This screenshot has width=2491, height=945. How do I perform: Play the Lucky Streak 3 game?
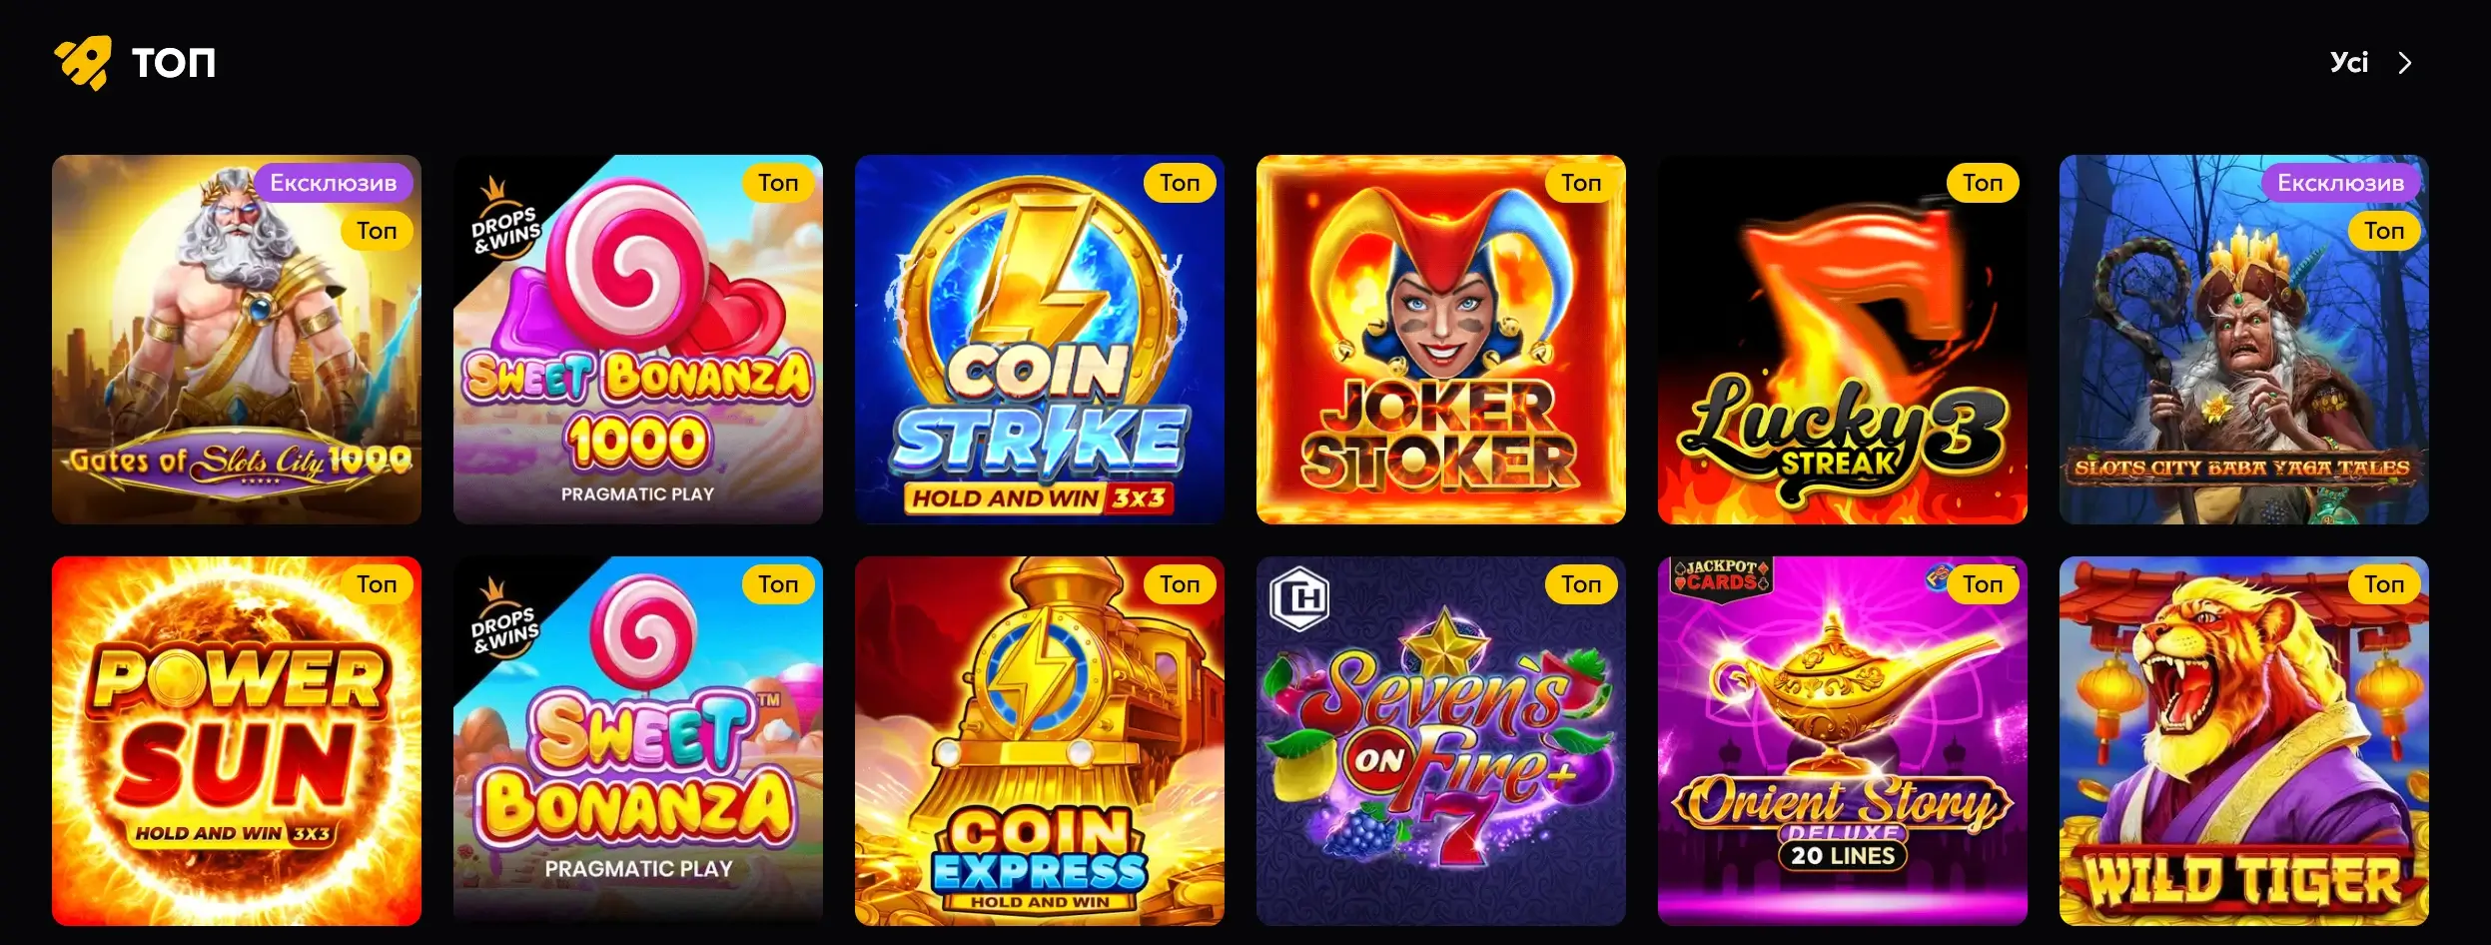[1843, 340]
